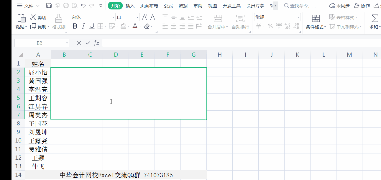The width and height of the screenshot is (381, 180).
Task: Open Print Preview icon
Action: pos(75,6)
